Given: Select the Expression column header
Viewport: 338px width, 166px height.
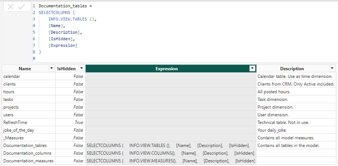Looking at the screenshot, I should coord(166,69).
